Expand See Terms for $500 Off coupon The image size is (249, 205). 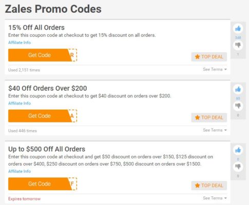[215, 198]
